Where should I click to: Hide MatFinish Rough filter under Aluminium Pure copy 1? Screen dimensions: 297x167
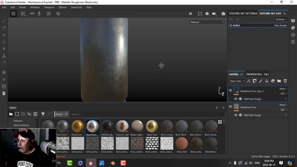pyautogui.click(x=236, y=99)
